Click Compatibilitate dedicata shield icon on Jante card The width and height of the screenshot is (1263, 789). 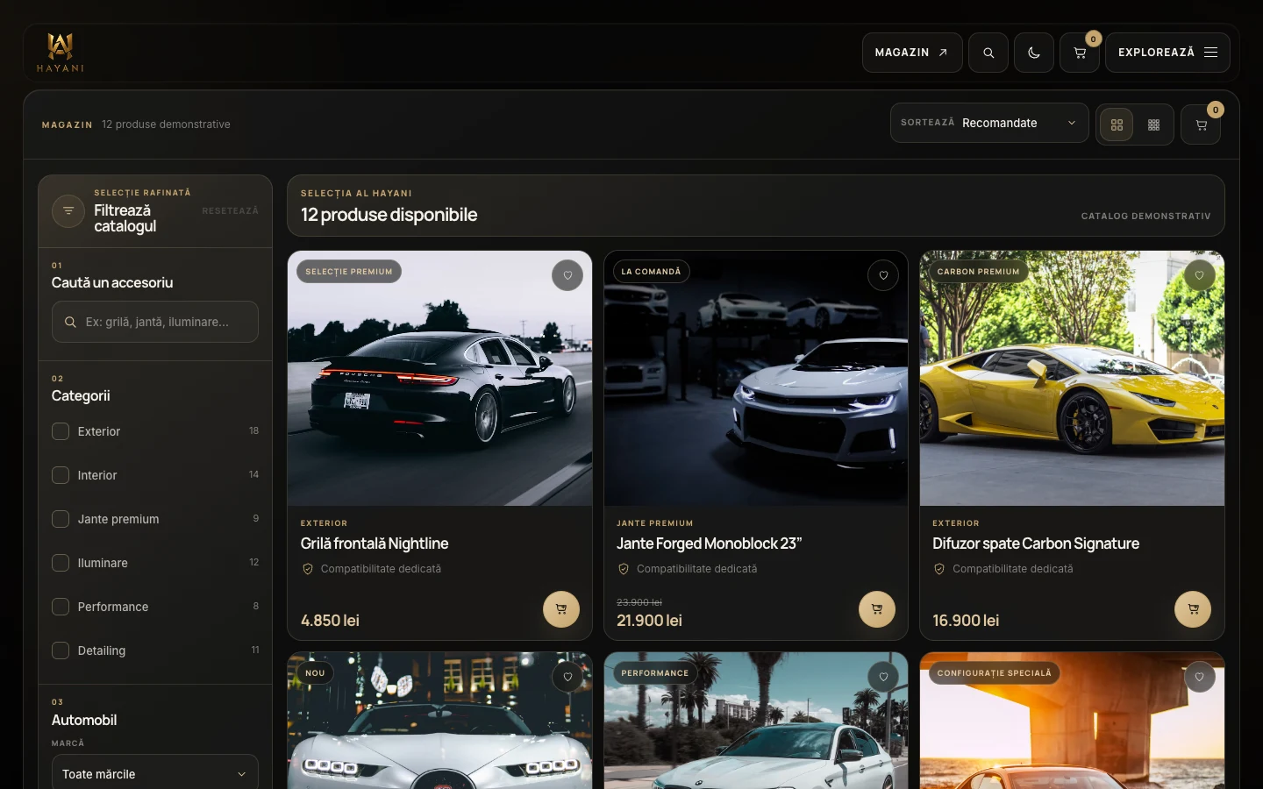click(x=624, y=569)
